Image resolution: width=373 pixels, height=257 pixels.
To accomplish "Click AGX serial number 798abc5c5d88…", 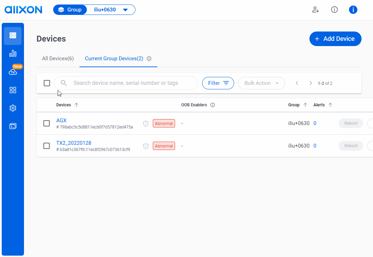I will tap(95, 127).
